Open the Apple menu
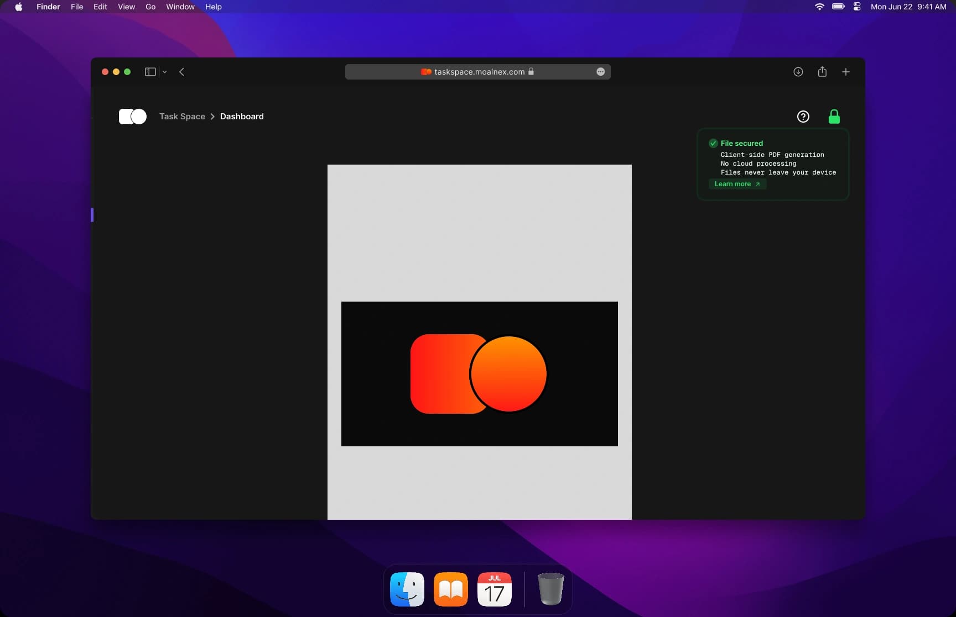Viewport: 956px width, 617px height. (x=19, y=7)
